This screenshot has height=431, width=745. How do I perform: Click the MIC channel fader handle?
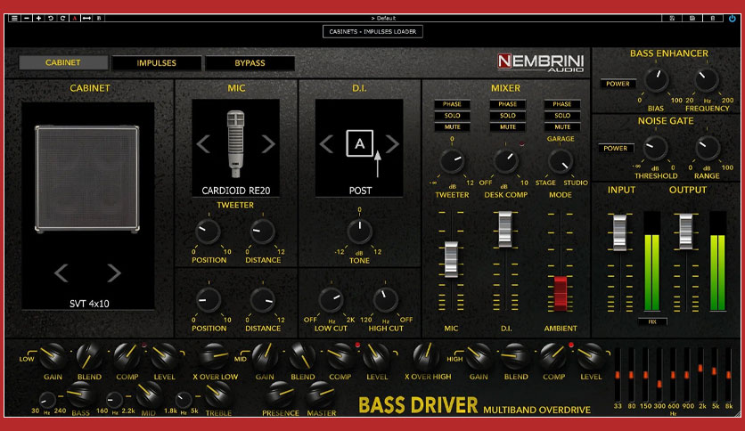[x=451, y=259]
